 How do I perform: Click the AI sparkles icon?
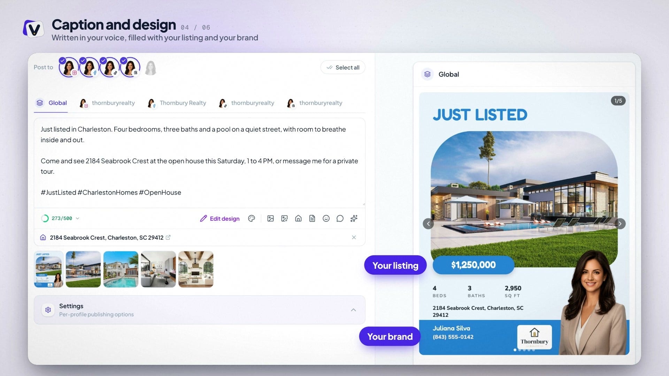pyautogui.click(x=354, y=218)
